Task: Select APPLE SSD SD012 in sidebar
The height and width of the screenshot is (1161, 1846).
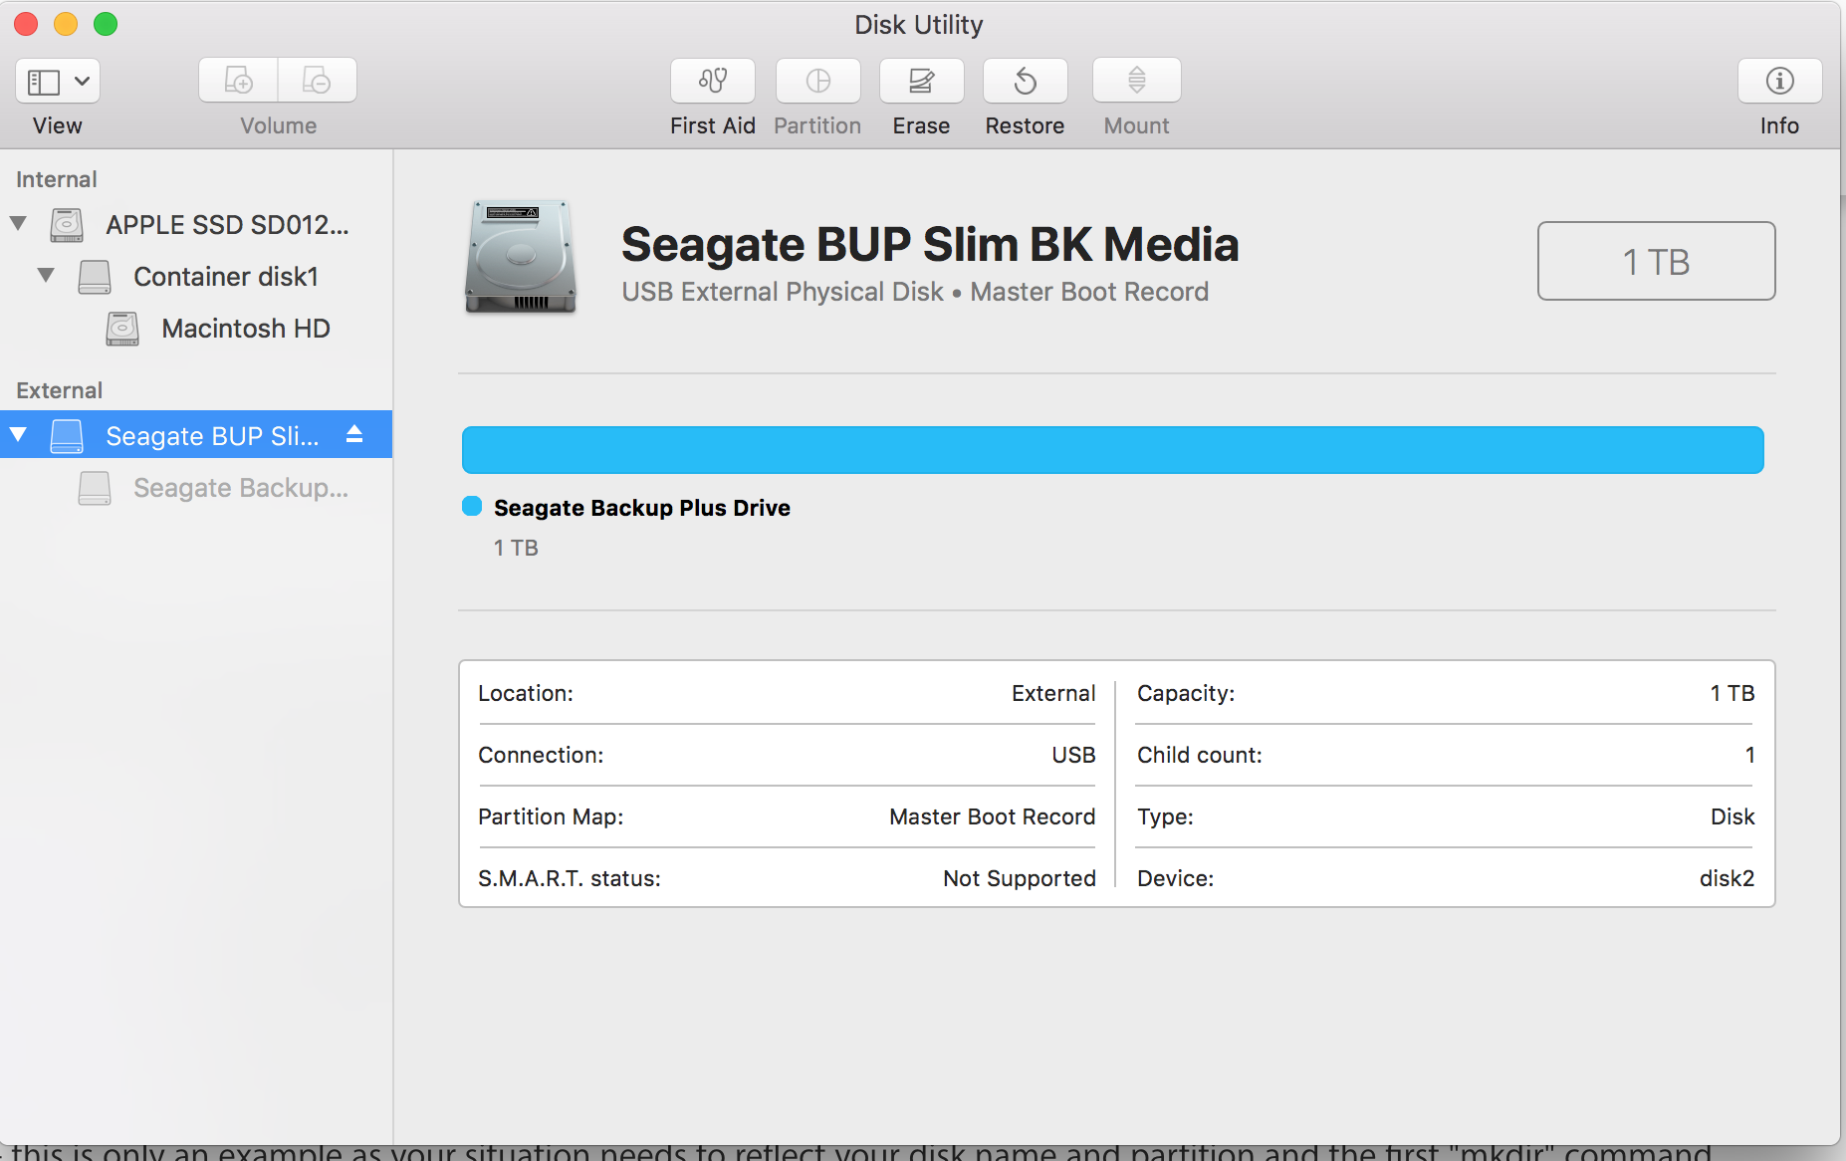Action: pos(196,225)
